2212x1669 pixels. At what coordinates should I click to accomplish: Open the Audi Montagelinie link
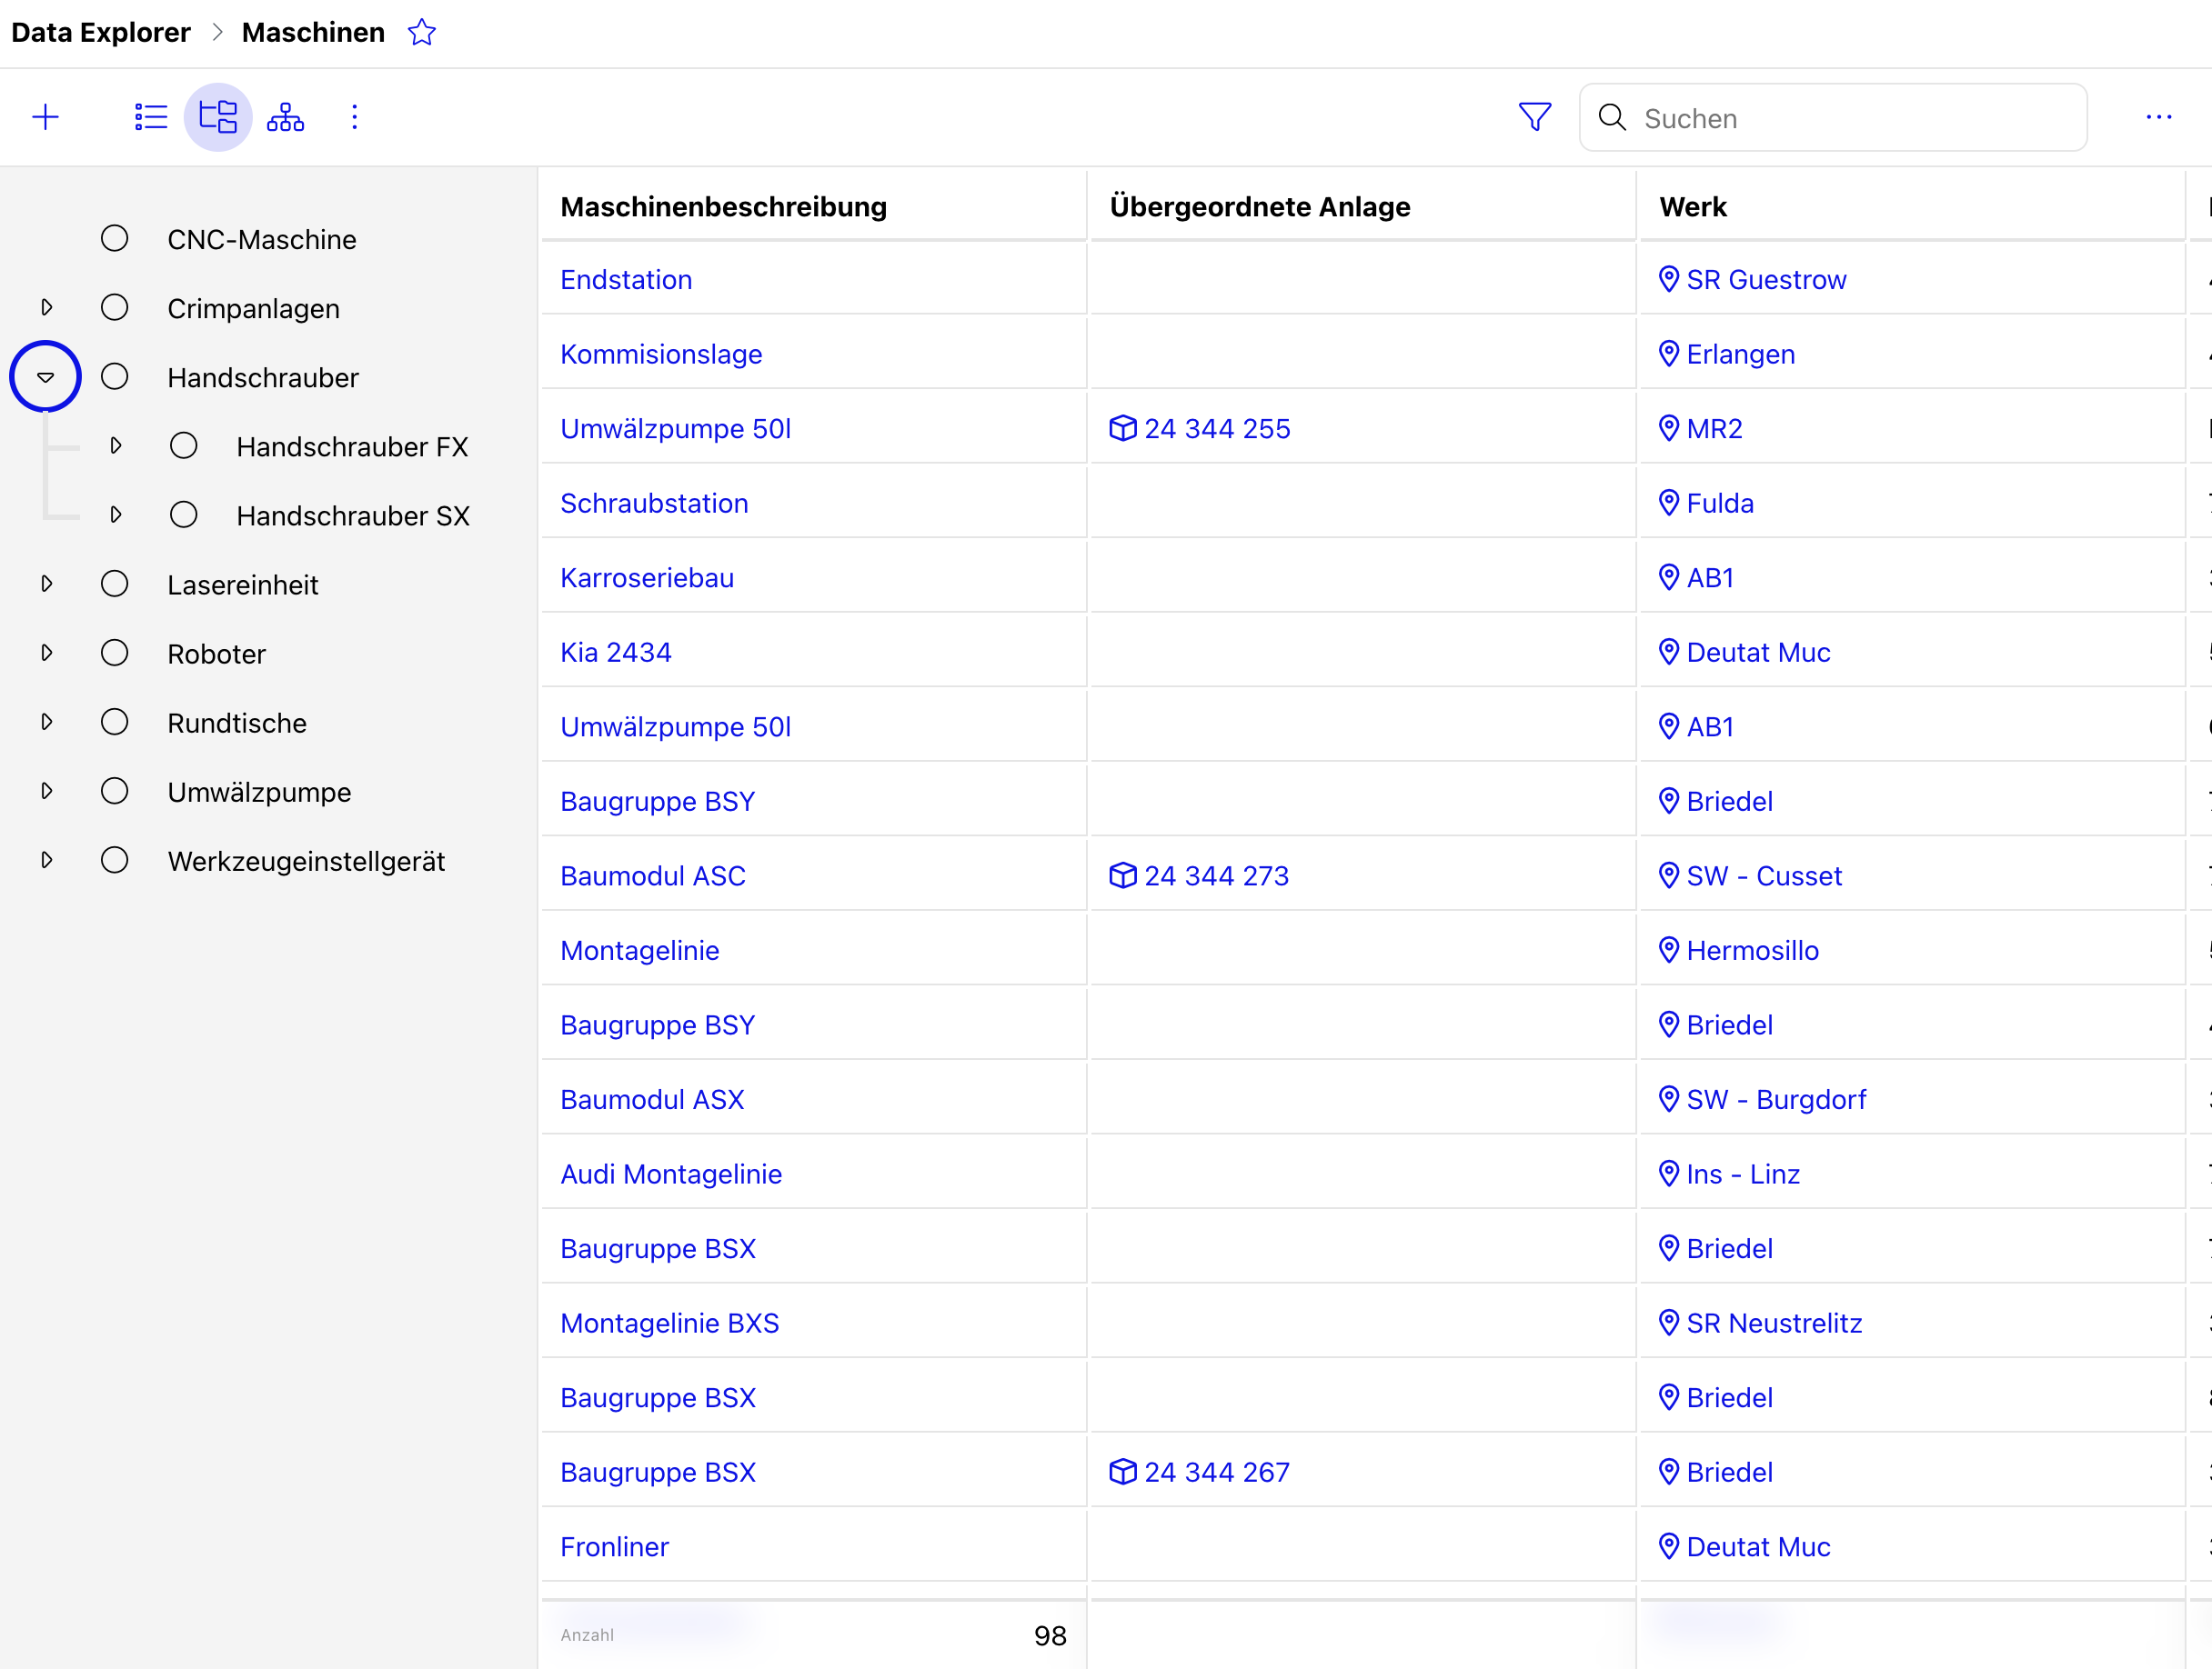(x=671, y=1174)
